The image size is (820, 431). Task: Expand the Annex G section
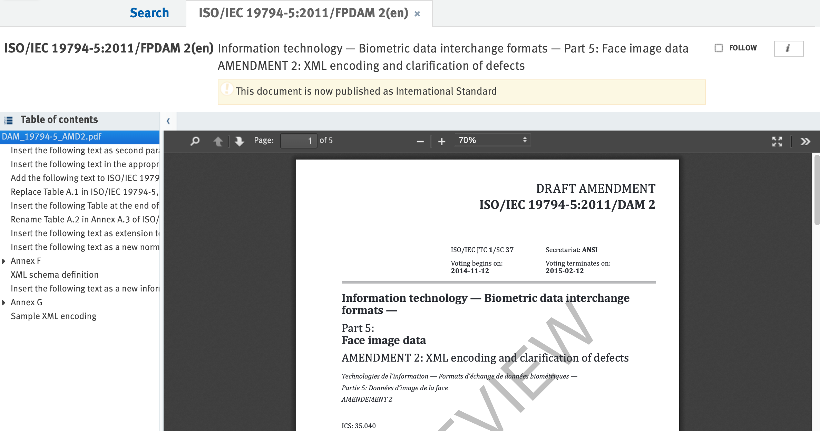pos(3,302)
